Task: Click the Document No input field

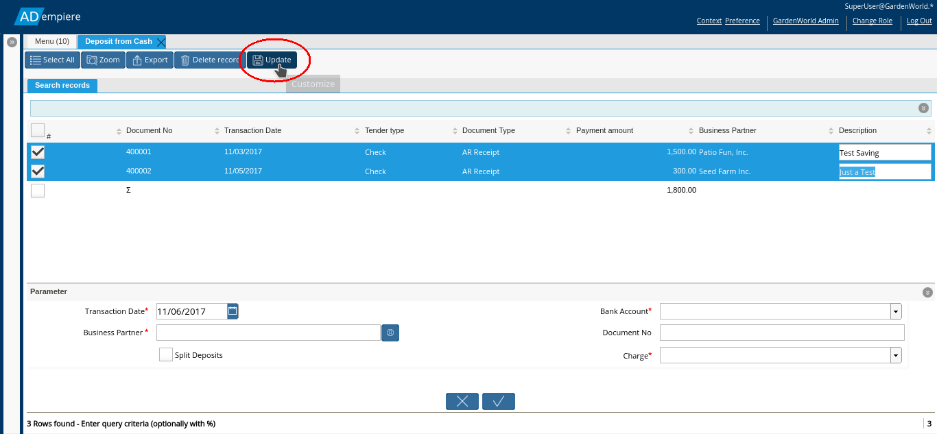Action: click(781, 333)
